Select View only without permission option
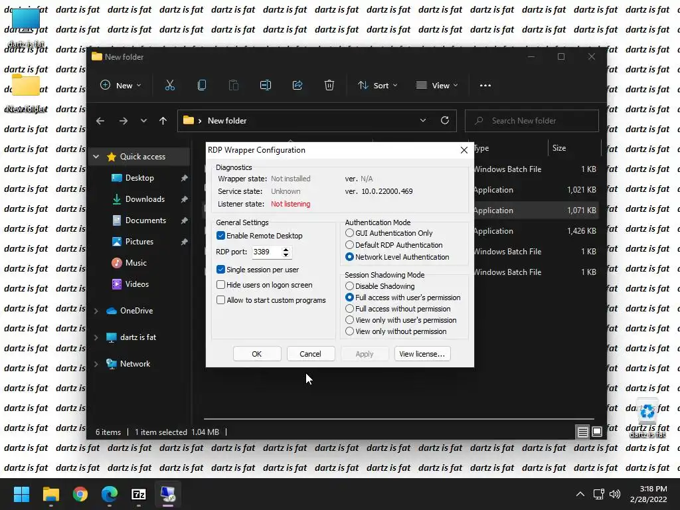This screenshot has width=680, height=510. point(349,331)
